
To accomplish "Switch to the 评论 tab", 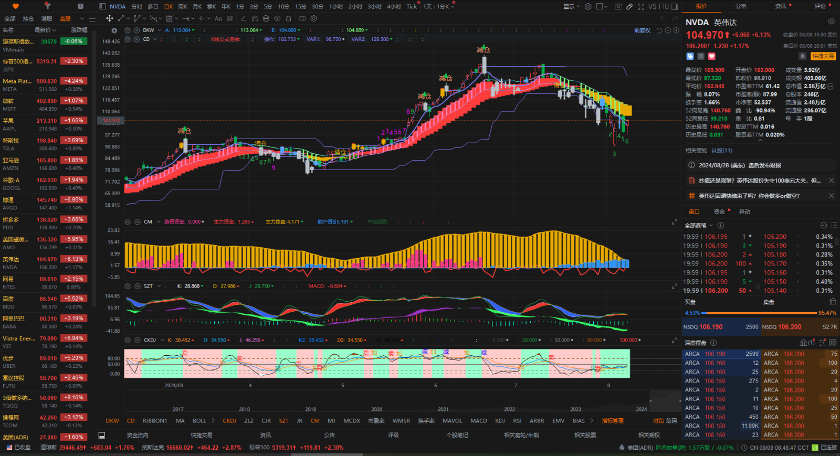I will (x=820, y=6).
